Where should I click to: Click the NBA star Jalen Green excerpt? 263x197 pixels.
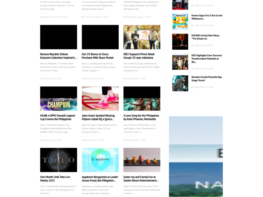[x=100, y=128]
